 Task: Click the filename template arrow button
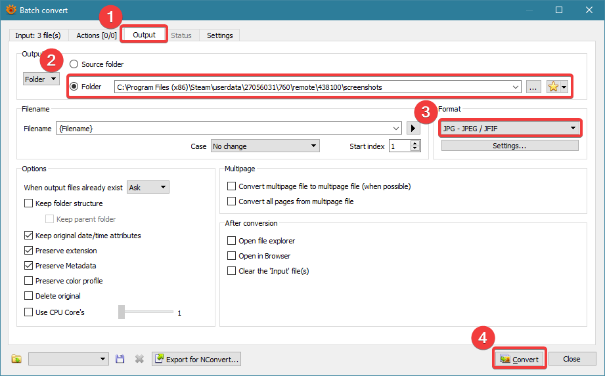click(x=413, y=129)
